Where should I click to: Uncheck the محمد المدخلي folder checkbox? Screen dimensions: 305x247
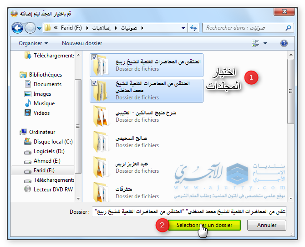tap(94, 83)
